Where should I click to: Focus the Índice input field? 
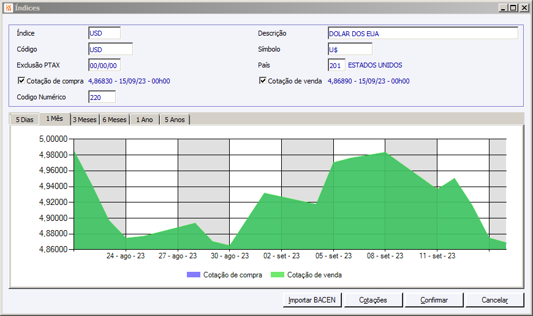[x=104, y=33]
